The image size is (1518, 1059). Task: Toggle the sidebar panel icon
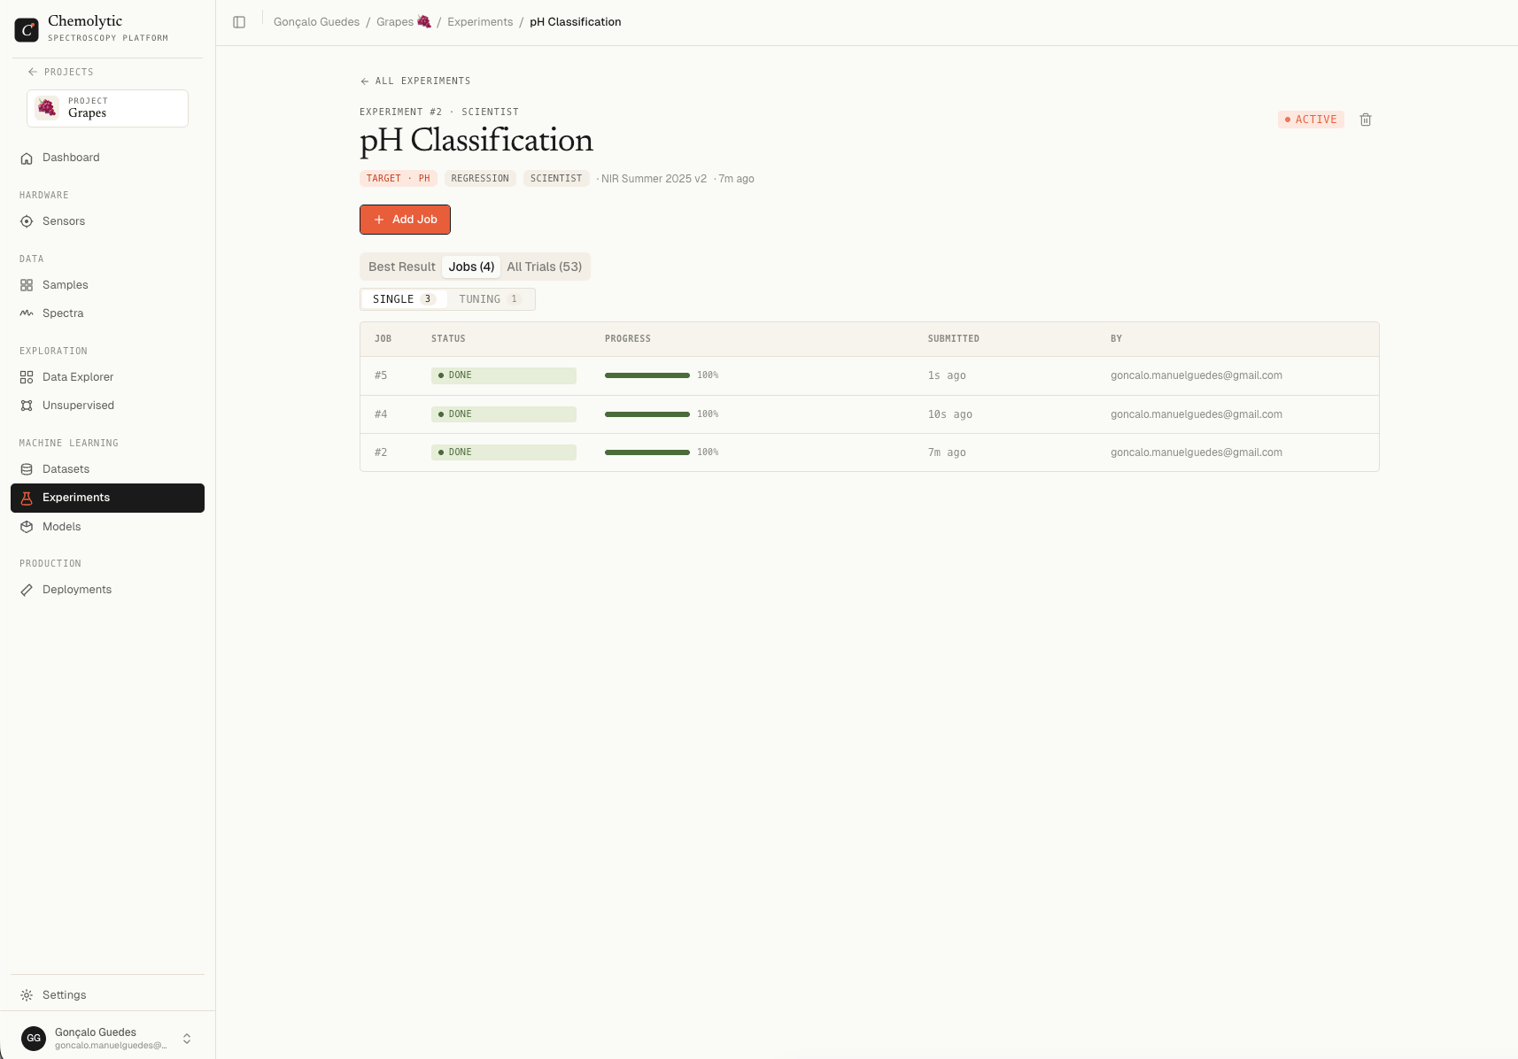pyautogui.click(x=239, y=22)
